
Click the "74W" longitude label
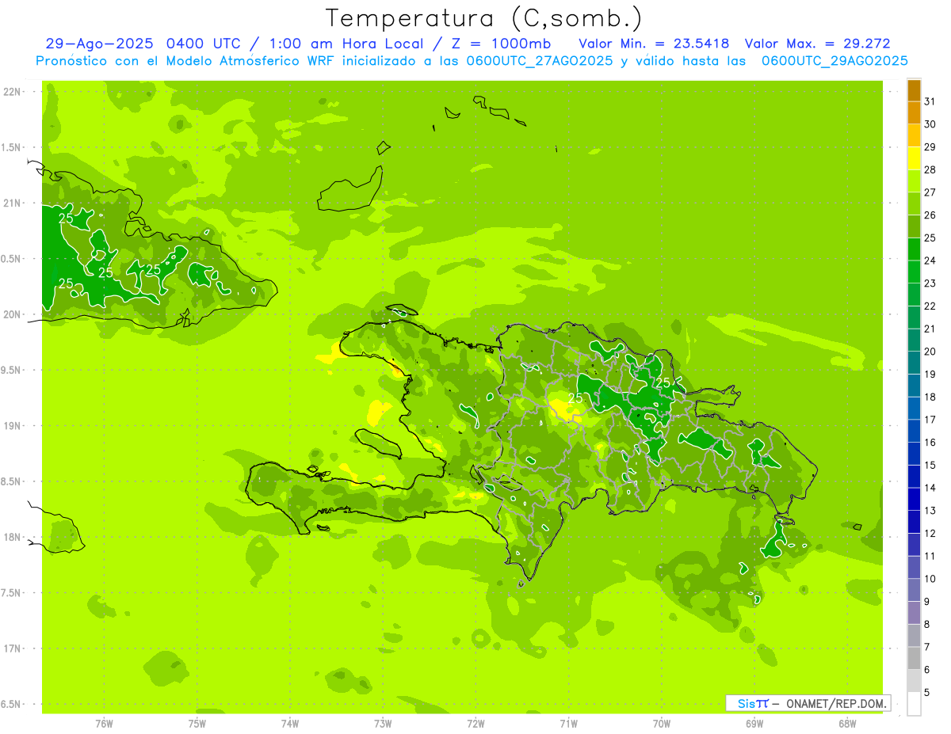tap(290, 723)
